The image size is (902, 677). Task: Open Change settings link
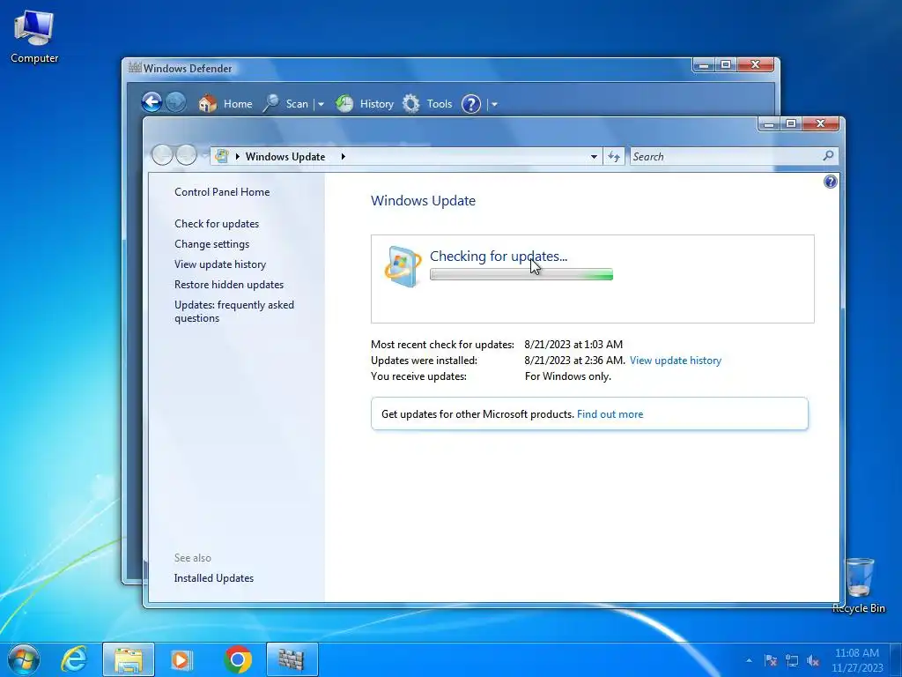pyautogui.click(x=211, y=244)
